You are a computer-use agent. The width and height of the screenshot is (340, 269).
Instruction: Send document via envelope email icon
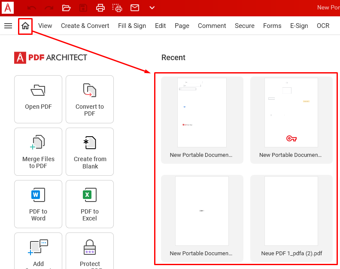click(x=135, y=8)
